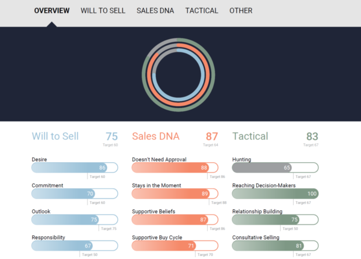Image resolution: width=361 pixels, height=259 pixels.
Task: Click the Responsibility progress bar
Action: [75, 246]
